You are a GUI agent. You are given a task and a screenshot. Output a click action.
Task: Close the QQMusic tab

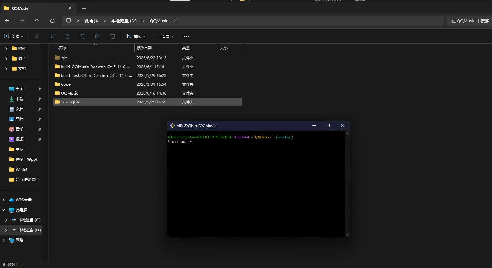click(x=70, y=8)
